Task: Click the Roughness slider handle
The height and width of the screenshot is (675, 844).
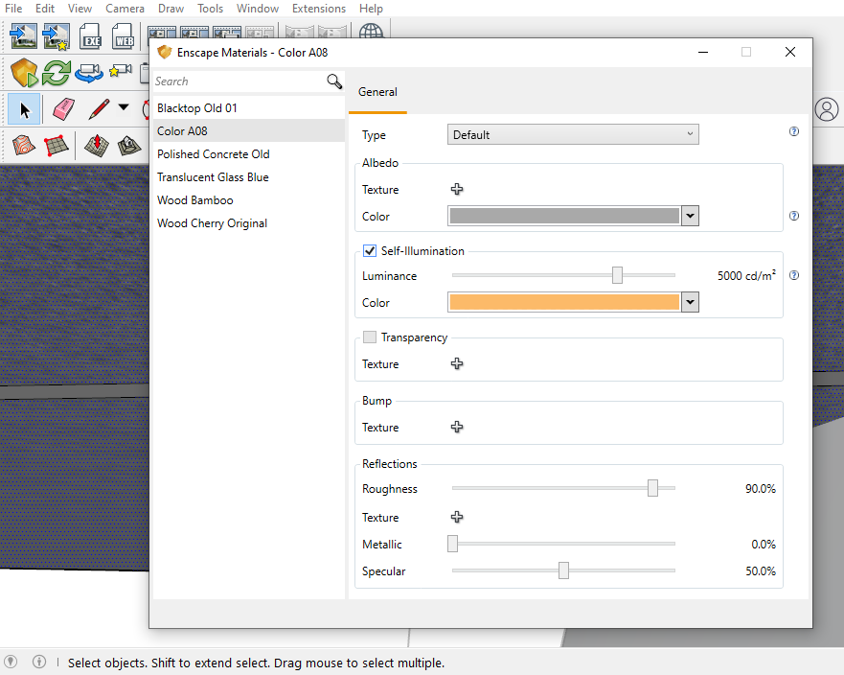Action: pyautogui.click(x=652, y=488)
